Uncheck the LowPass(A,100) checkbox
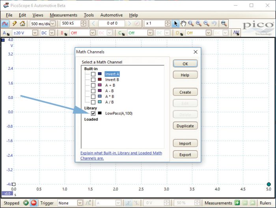This screenshot has width=276, height=208. (x=93, y=113)
